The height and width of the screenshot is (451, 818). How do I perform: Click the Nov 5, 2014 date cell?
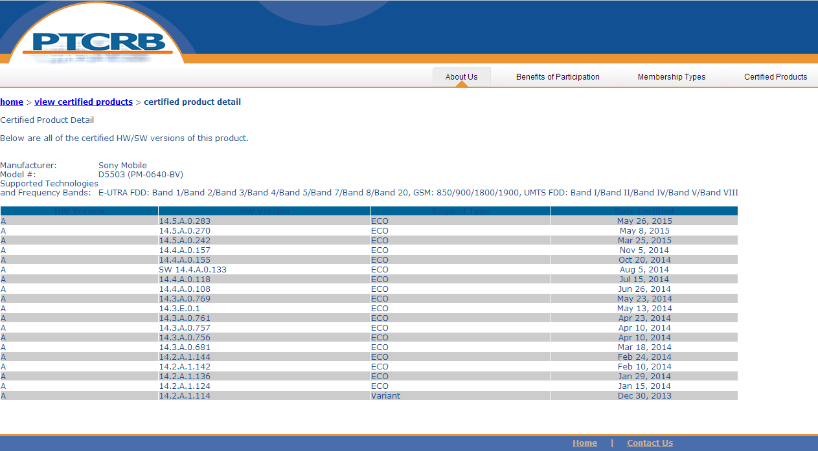point(644,250)
